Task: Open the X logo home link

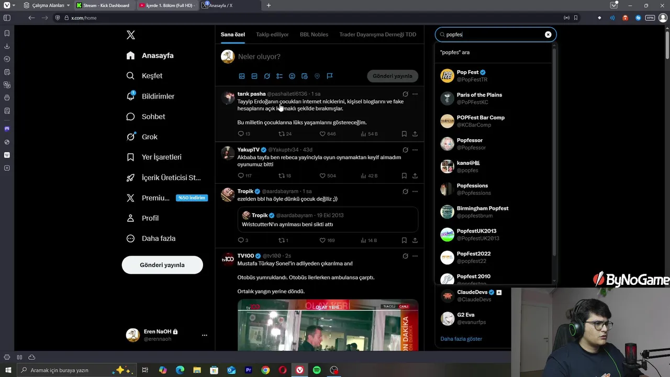Action: click(x=131, y=35)
